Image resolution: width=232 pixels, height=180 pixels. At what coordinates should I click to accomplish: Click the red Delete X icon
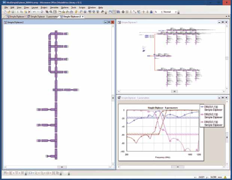(28, 12)
